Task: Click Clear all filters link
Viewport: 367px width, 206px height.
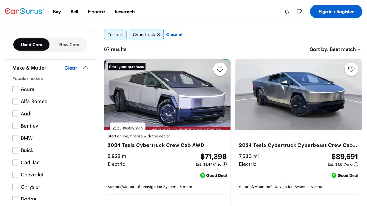Action: (175, 34)
